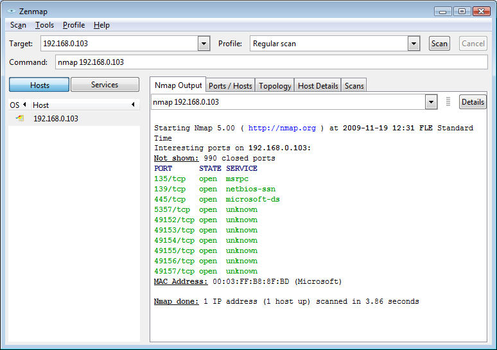Click the Zenmap eye icon in title bar
This screenshot has width=497, height=350.
[x=12, y=11]
